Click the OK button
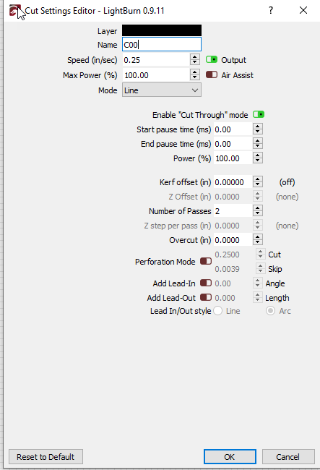Viewport: 320px width, 470px height. coord(230,457)
